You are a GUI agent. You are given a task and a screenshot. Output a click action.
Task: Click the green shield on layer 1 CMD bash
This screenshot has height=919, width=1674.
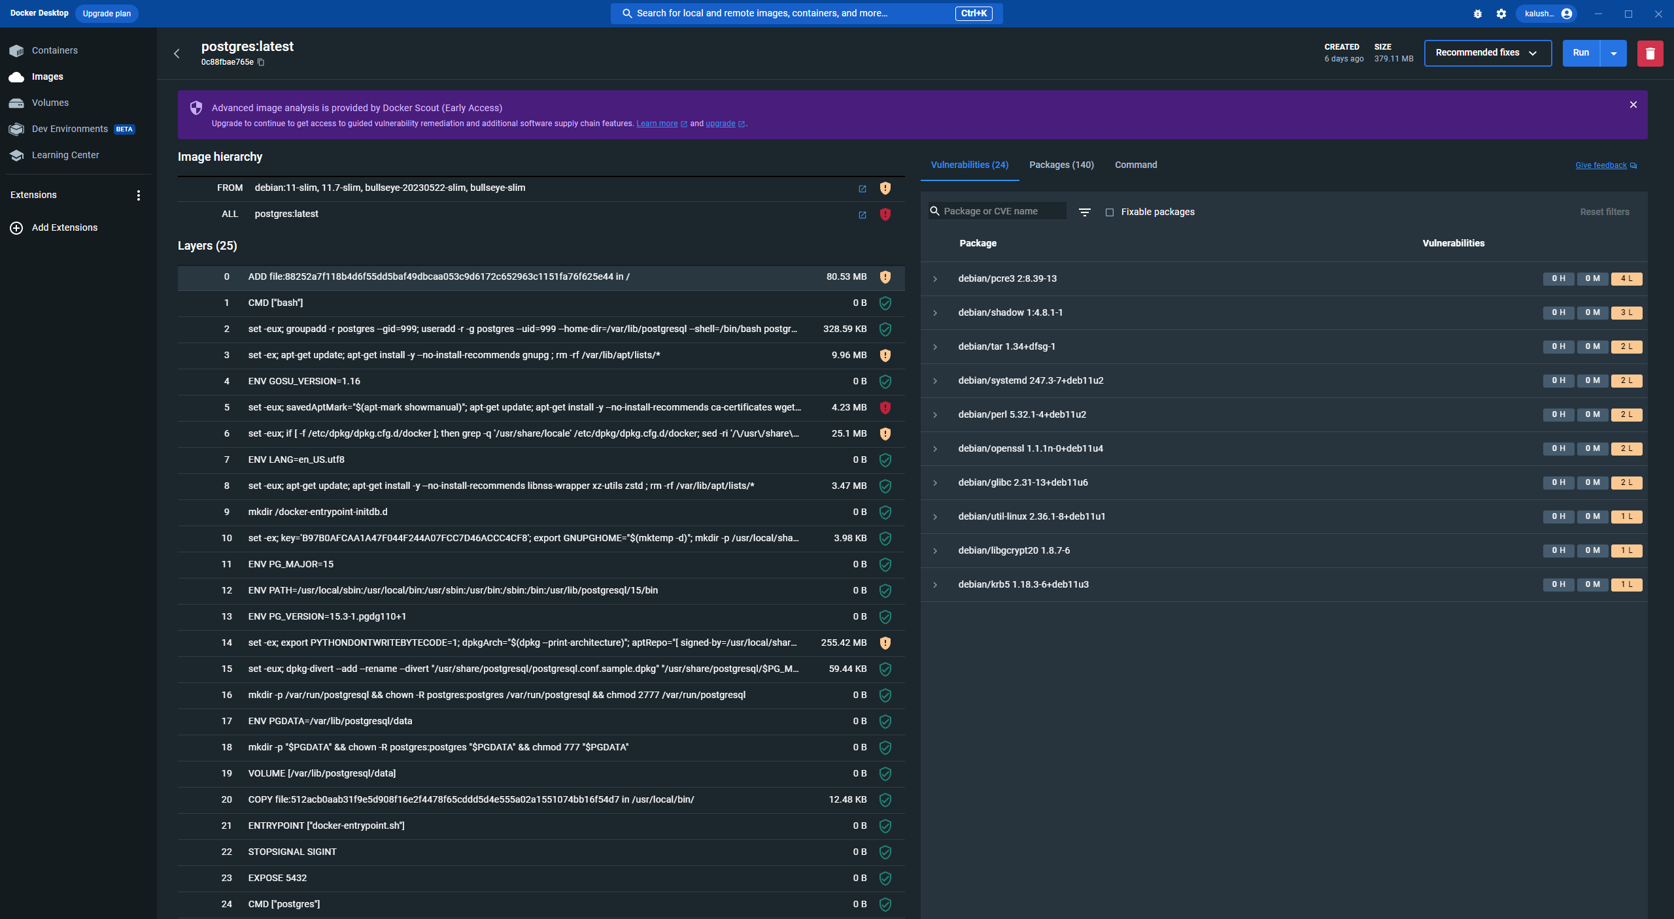(x=885, y=303)
